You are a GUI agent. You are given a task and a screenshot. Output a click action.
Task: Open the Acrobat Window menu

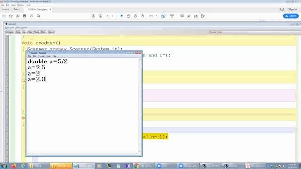click(x=21, y=5)
